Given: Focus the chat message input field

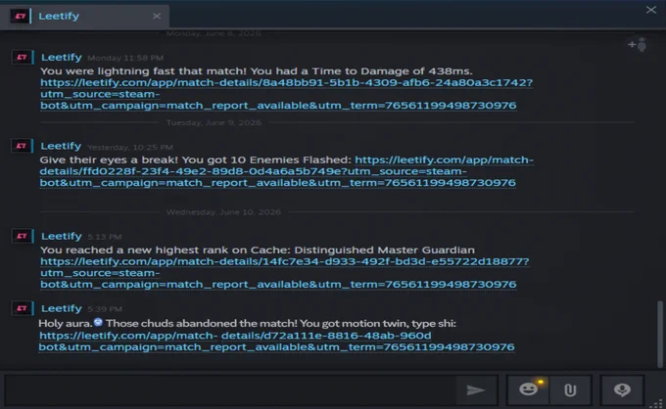Looking at the screenshot, I should [x=230, y=389].
